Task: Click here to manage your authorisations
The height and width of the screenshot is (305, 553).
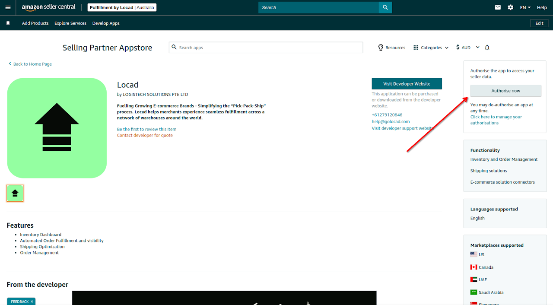Action: coord(496,120)
